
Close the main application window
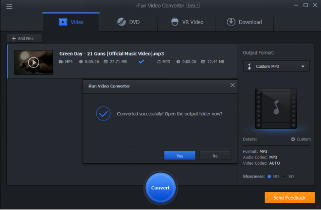[x=315, y=5]
